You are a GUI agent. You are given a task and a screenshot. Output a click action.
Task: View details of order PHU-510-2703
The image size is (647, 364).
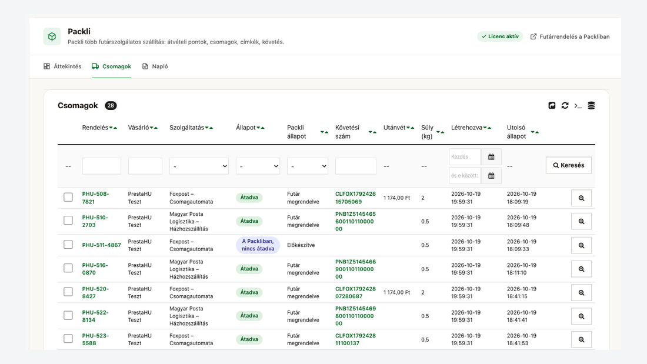coord(581,221)
